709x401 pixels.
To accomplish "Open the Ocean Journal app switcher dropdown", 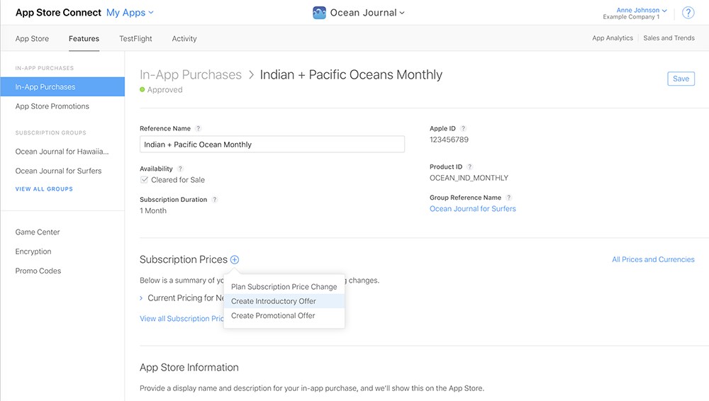I will point(367,13).
